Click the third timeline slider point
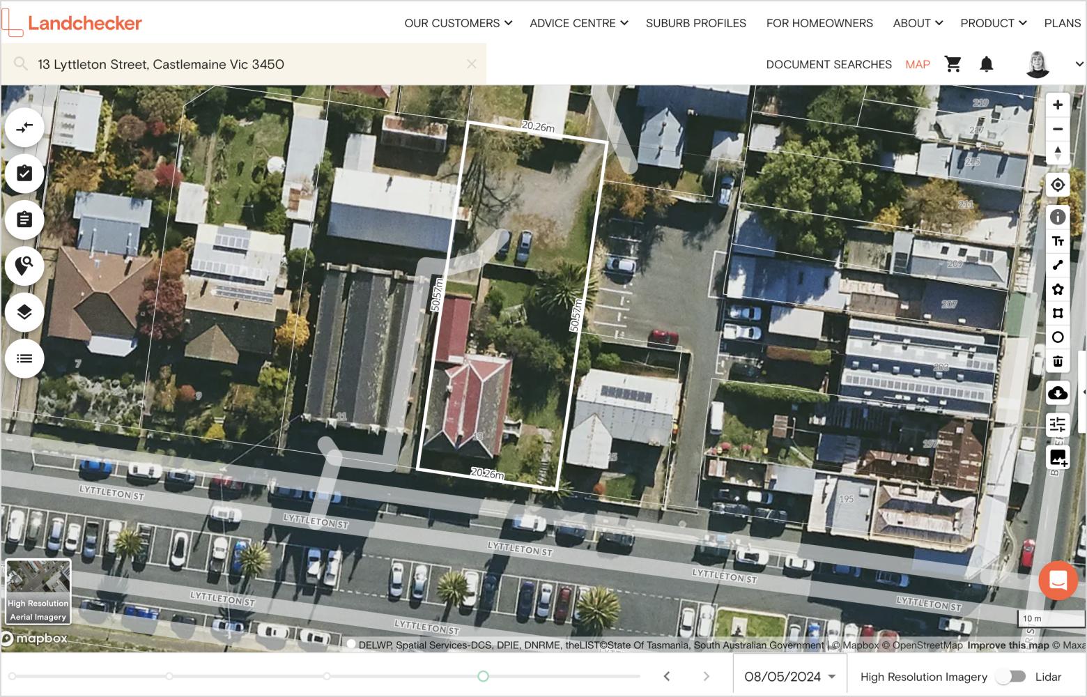This screenshot has width=1087, height=697. coord(327,676)
